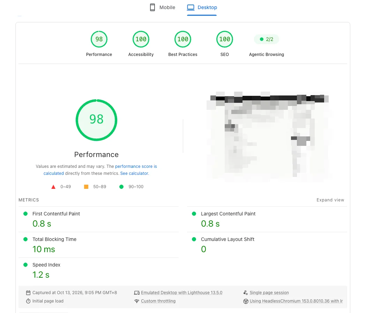Jump to SEO category label
Screen dimensions: 366x313
tap(225, 55)
